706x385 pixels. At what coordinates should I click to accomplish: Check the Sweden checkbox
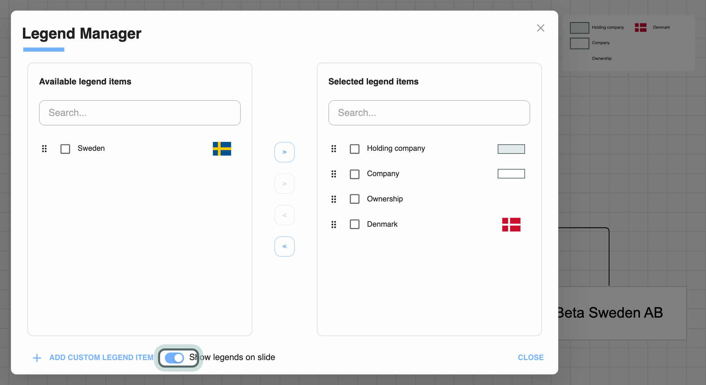65,149
